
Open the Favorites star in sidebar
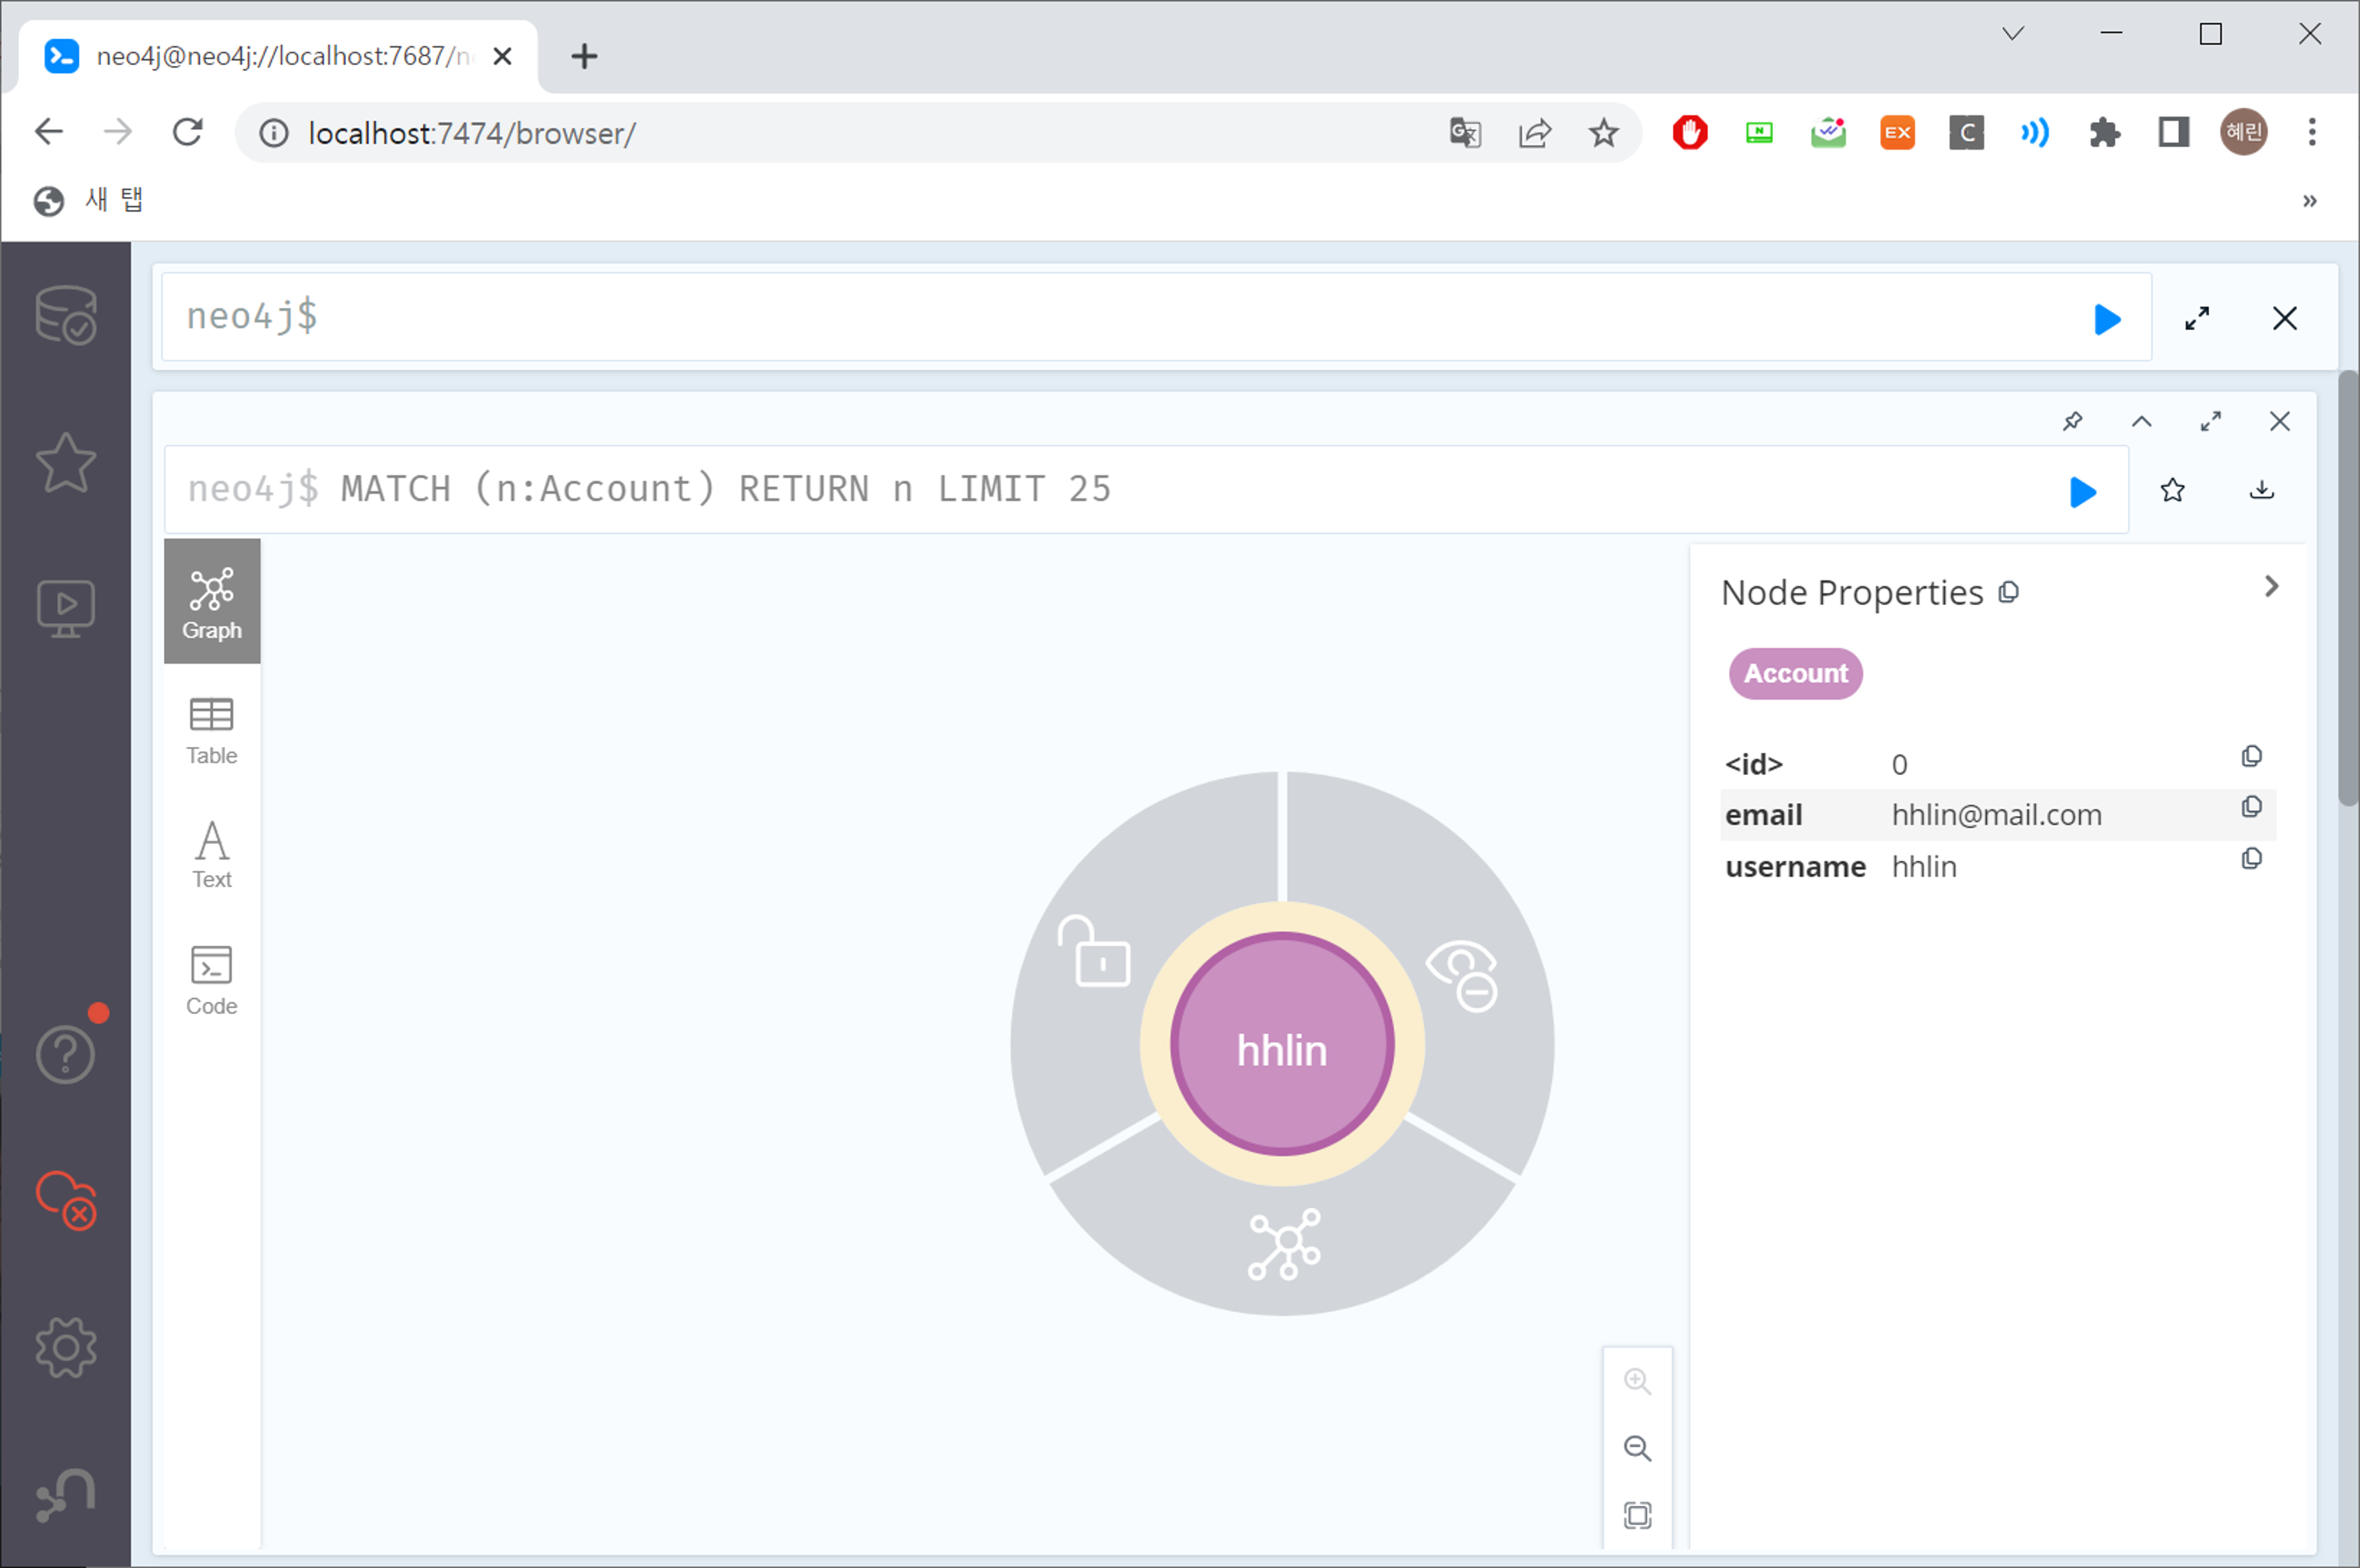click(x=66, y=463)
